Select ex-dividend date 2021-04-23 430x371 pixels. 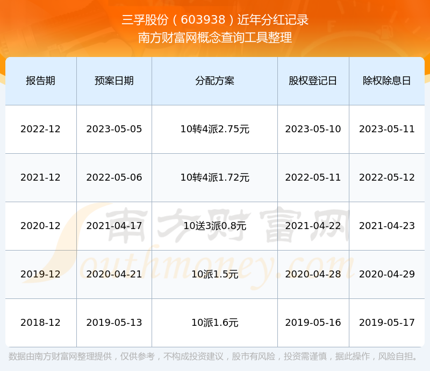(x=386, y=226)
